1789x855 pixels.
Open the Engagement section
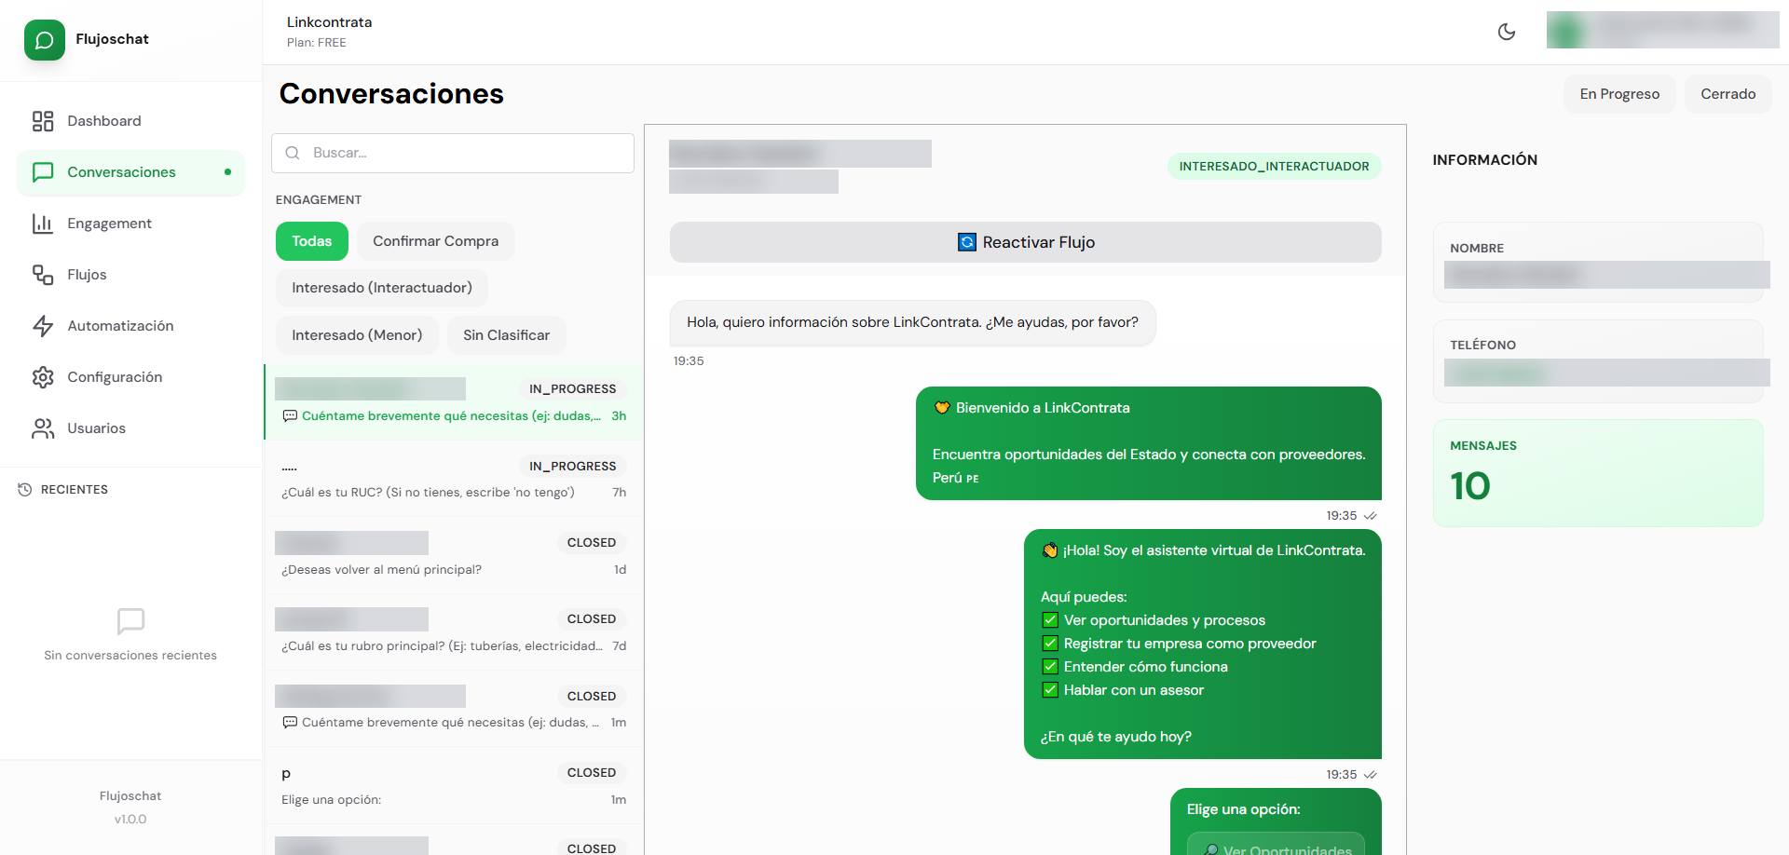(x=130, y=224)
